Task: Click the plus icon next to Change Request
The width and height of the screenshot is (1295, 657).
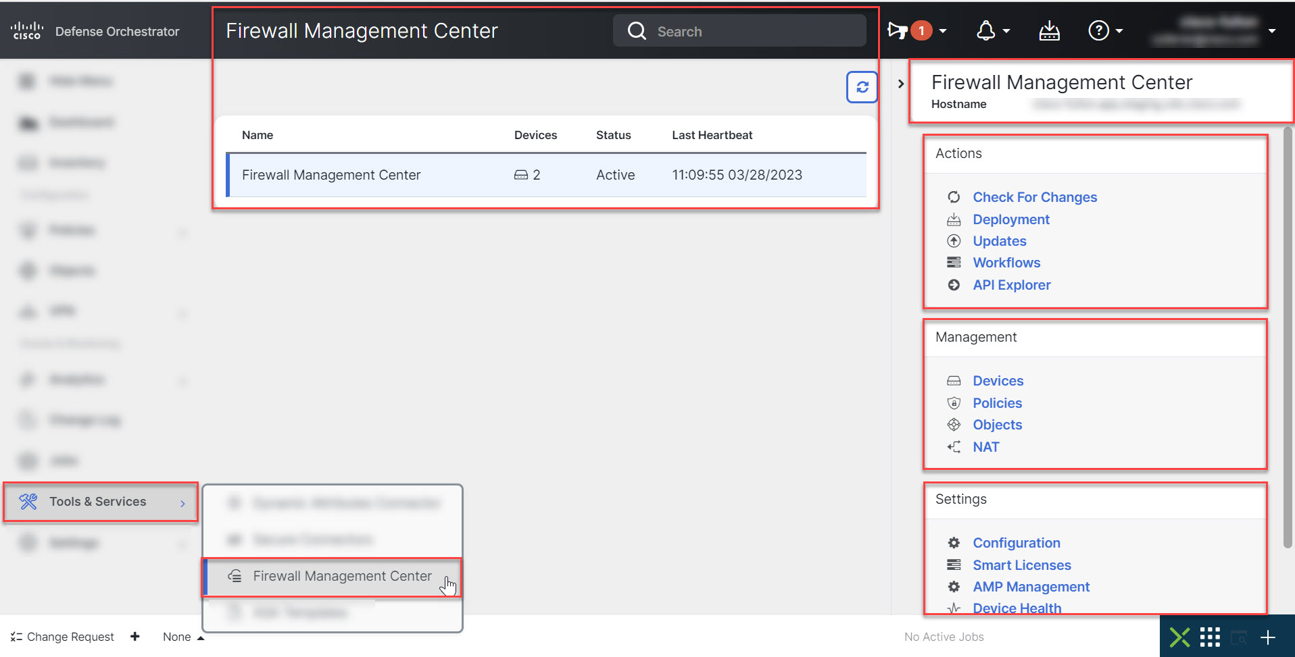Action: tap(135, 637)
